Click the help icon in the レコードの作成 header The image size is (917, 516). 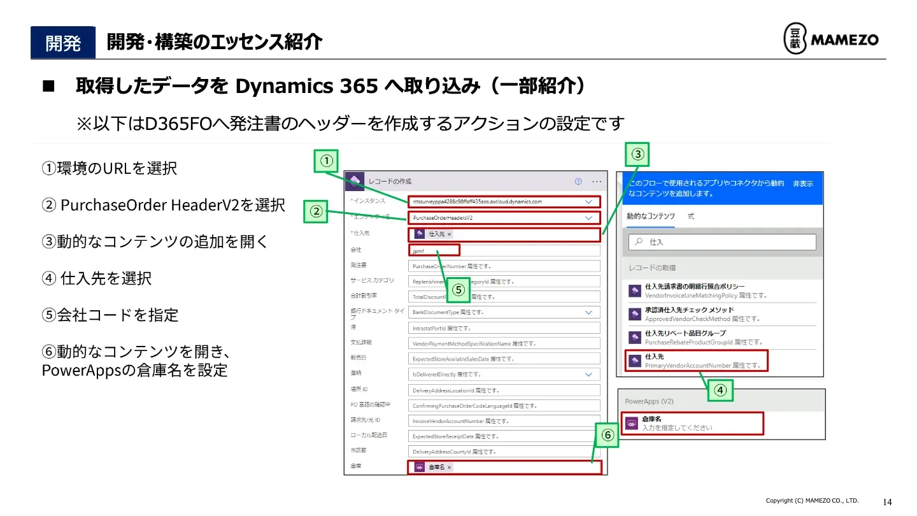578,181
